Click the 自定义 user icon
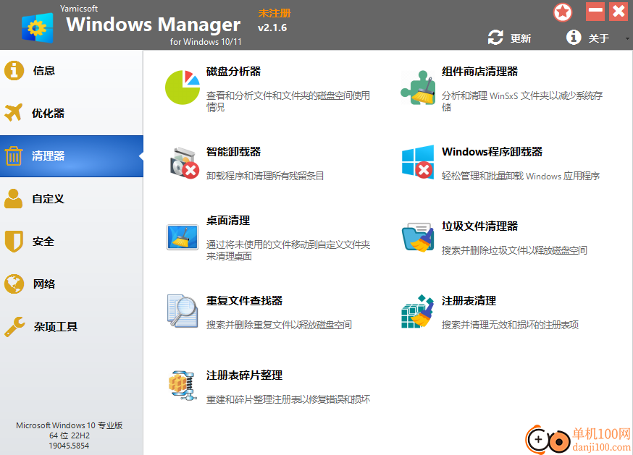Viewport: 633px width, 455px height. click(14, 198)
